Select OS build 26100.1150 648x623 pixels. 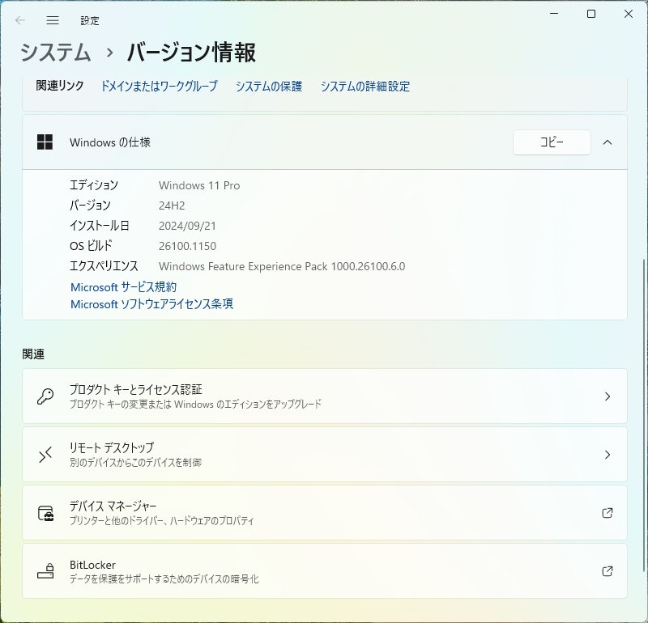click(187, 246)
